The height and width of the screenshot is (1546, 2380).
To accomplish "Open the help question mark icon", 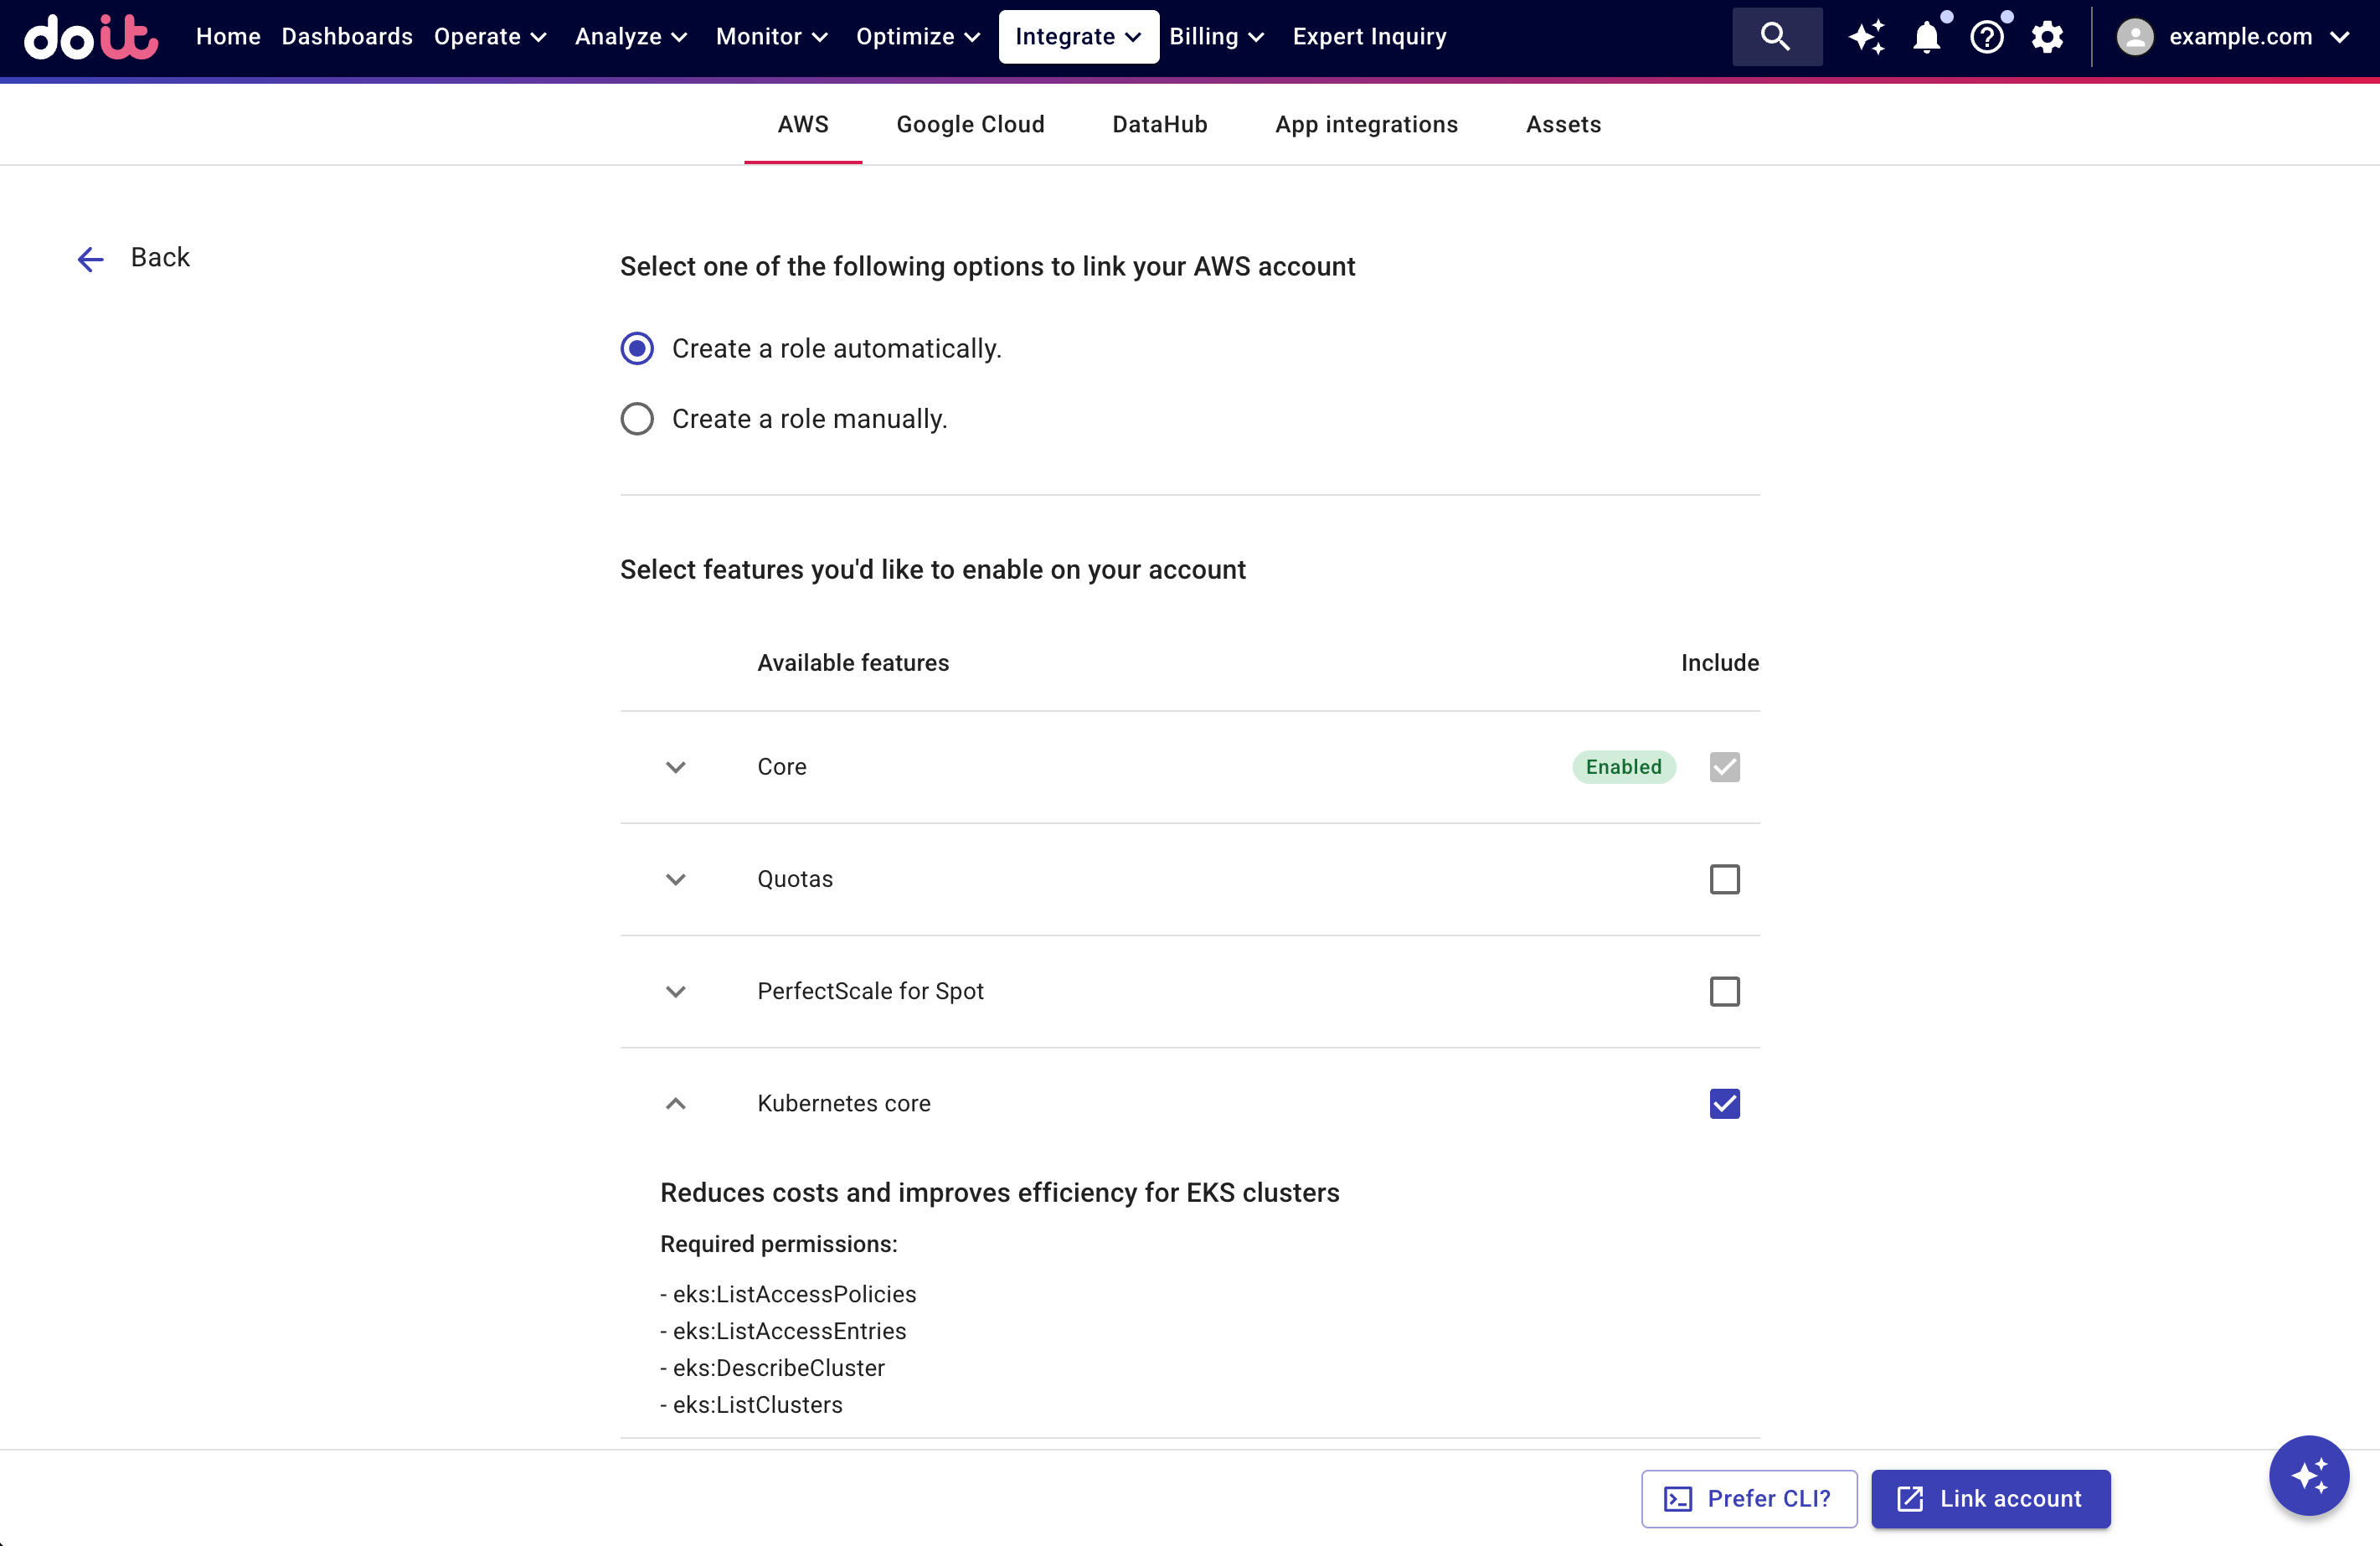I will point(1987,37).
